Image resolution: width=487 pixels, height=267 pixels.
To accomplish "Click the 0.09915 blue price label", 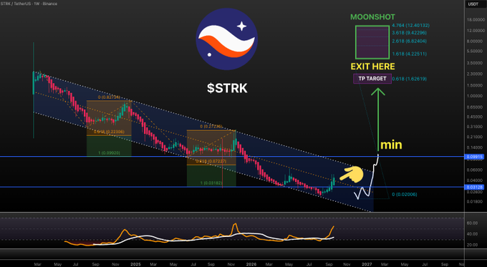I will click(x=473, y=157).
